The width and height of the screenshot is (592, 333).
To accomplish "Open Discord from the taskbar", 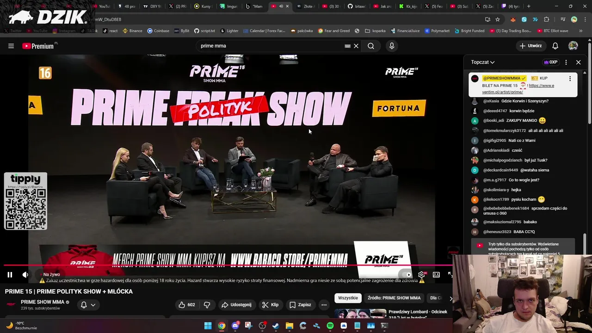I will tap(235, 326).
